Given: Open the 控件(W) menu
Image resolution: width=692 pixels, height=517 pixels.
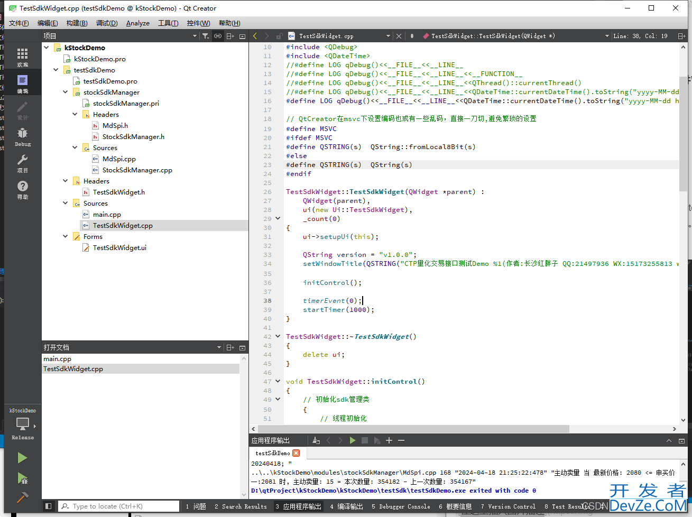Looking at the screenshot, I should pyautogui.click(x=198, y=23).
